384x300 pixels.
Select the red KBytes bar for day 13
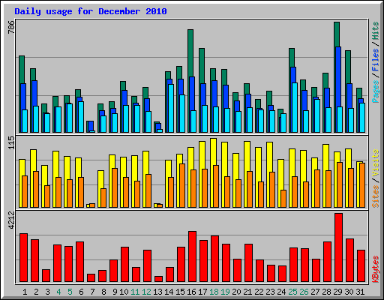[158, 279]
